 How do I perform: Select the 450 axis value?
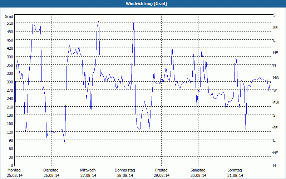point(10,40)
